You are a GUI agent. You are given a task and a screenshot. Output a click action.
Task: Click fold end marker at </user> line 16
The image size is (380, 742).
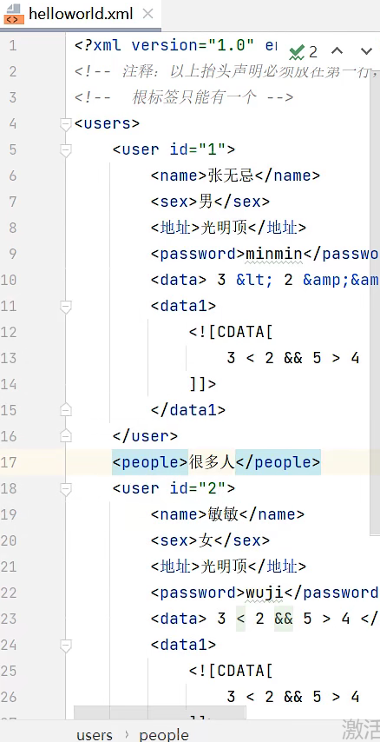pos(66,436)
